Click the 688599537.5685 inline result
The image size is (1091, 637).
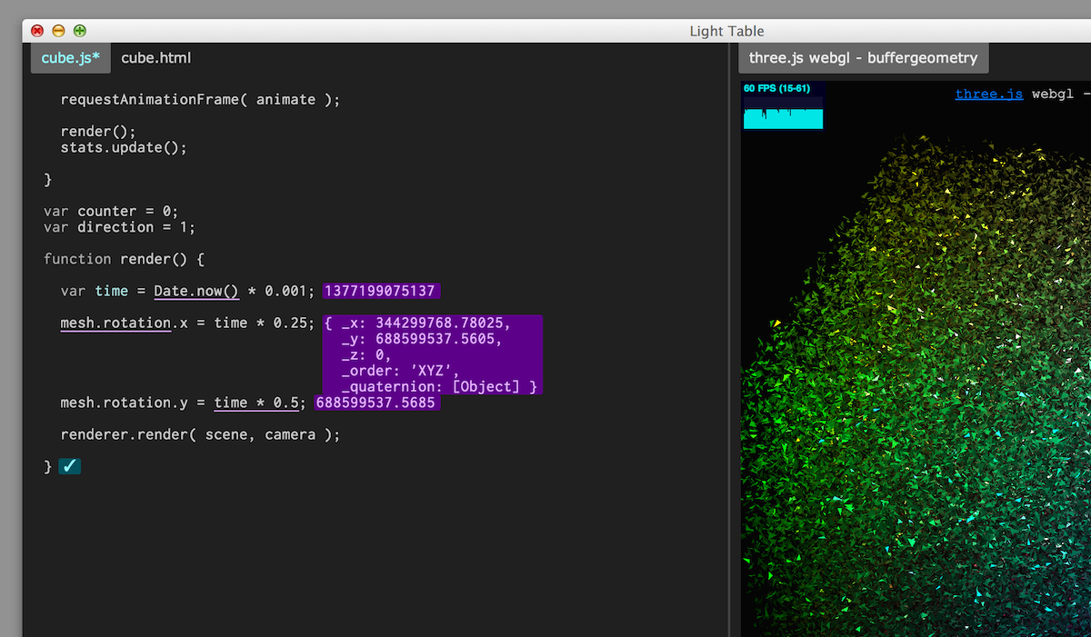pos(377,403)
